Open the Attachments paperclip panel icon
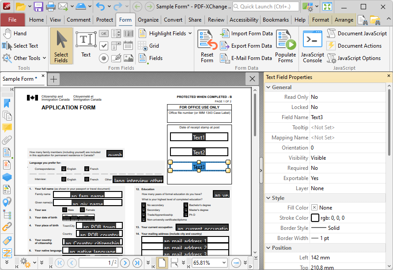The width and height of the screenshot is (393, 270). click(x=7, y=140)
